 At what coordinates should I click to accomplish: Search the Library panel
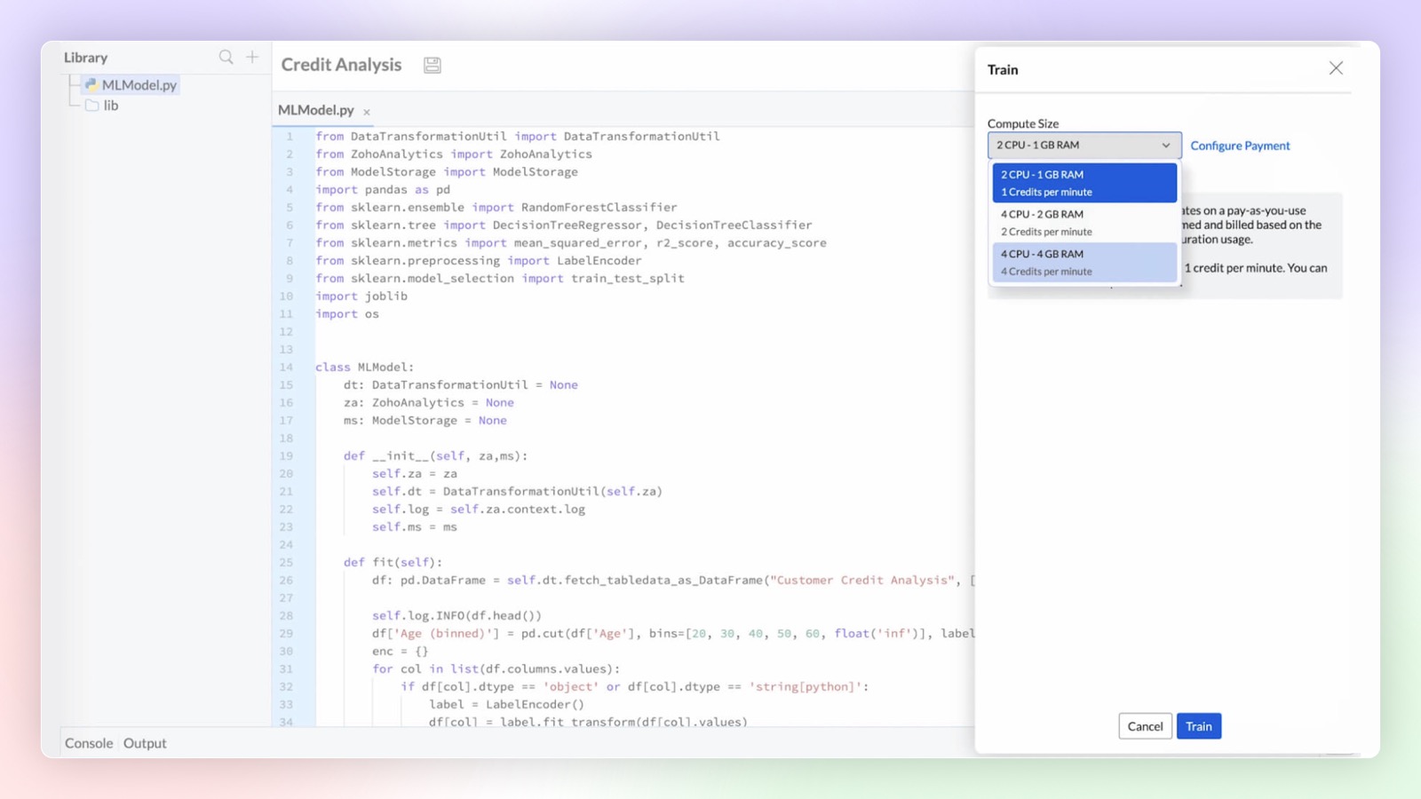coord(226,57)
